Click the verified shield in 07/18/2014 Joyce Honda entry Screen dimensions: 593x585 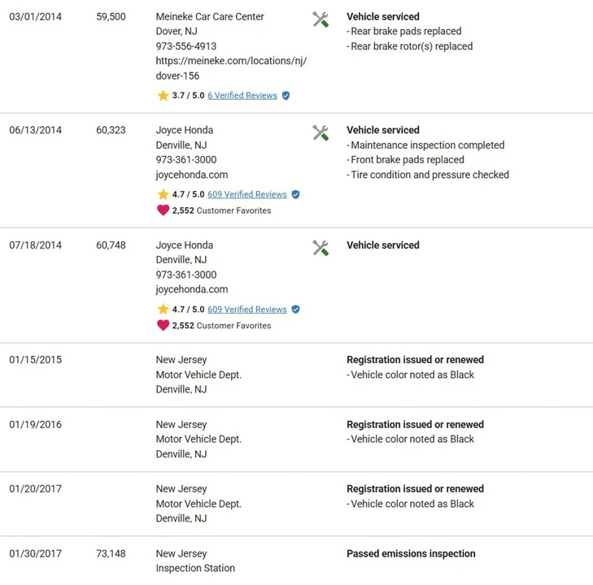(x=296, y=310)
